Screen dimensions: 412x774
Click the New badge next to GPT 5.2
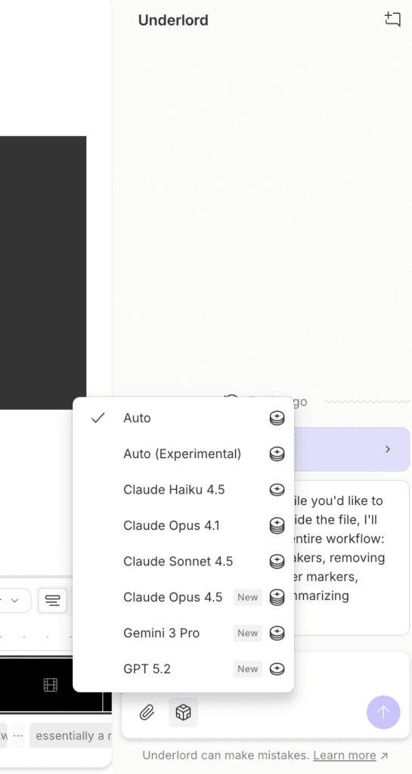(248, 669)
